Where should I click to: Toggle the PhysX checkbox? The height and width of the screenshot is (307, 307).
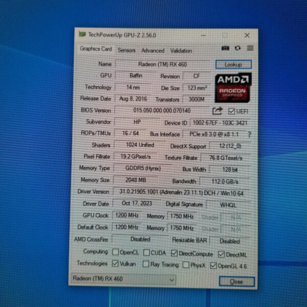(186, 265)
